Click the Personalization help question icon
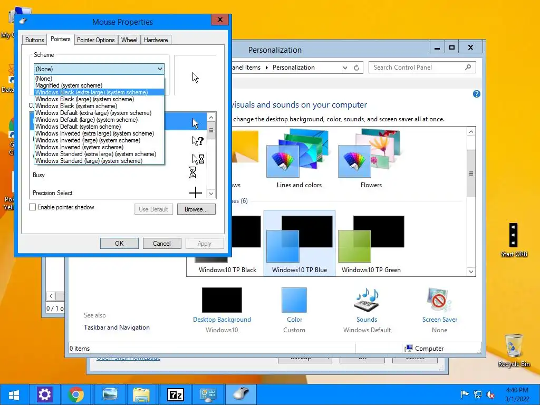 click(477, 94)
